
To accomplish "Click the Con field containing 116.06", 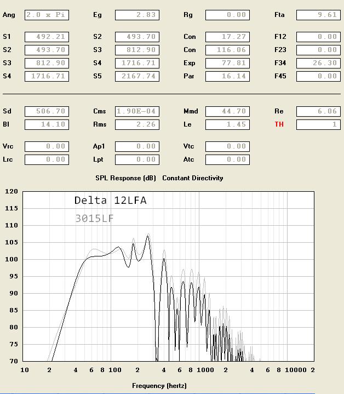I will tap(227, 50).
